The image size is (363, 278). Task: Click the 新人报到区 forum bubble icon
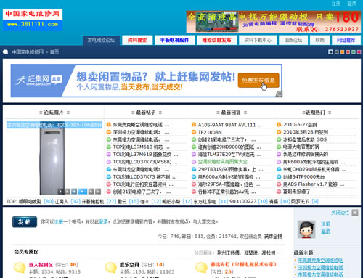[20, 268]
